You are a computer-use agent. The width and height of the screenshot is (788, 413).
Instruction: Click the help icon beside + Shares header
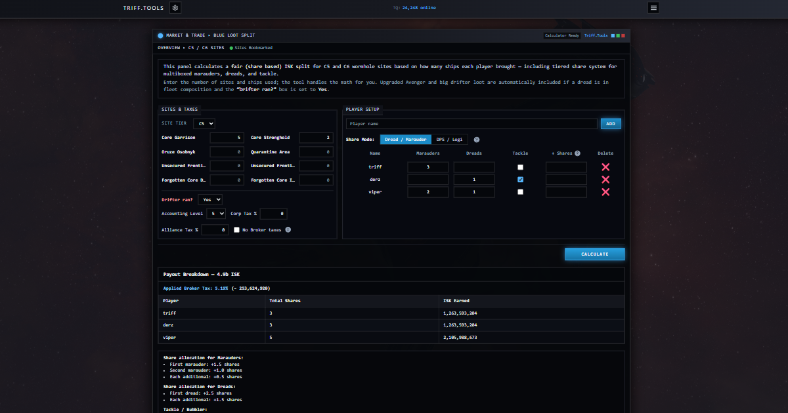pos(577,153)
